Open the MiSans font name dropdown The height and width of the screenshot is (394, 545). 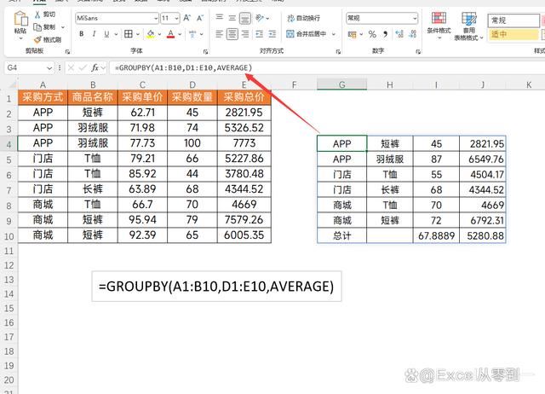coord(155,18)
